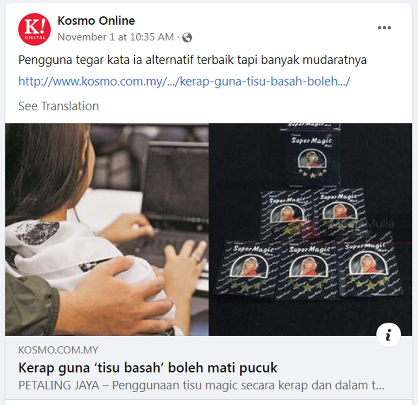Click the middle-row left Super Magic packet
This screenshot has height=405, width=418.
(x=287, y=214)
